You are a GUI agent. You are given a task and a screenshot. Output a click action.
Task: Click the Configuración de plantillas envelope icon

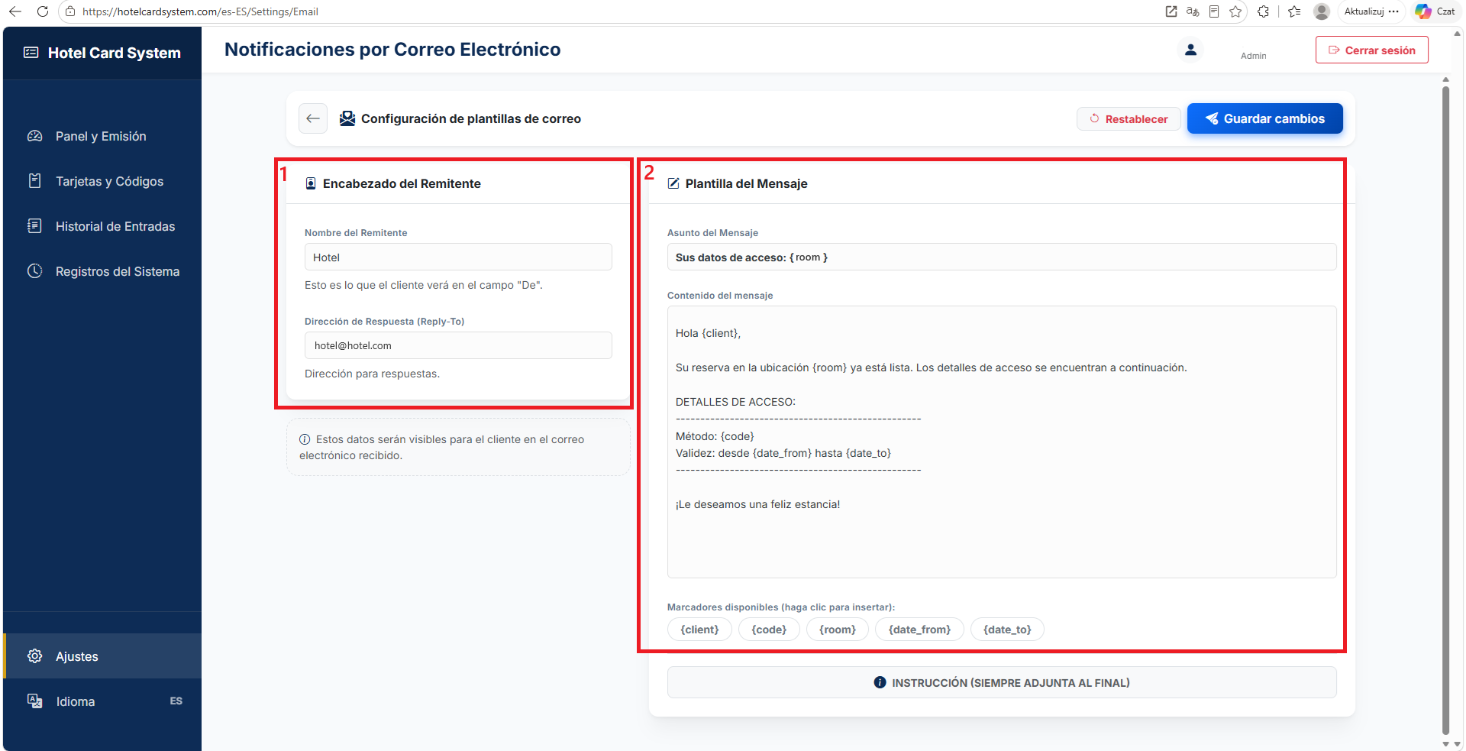[x=347, y=118]
